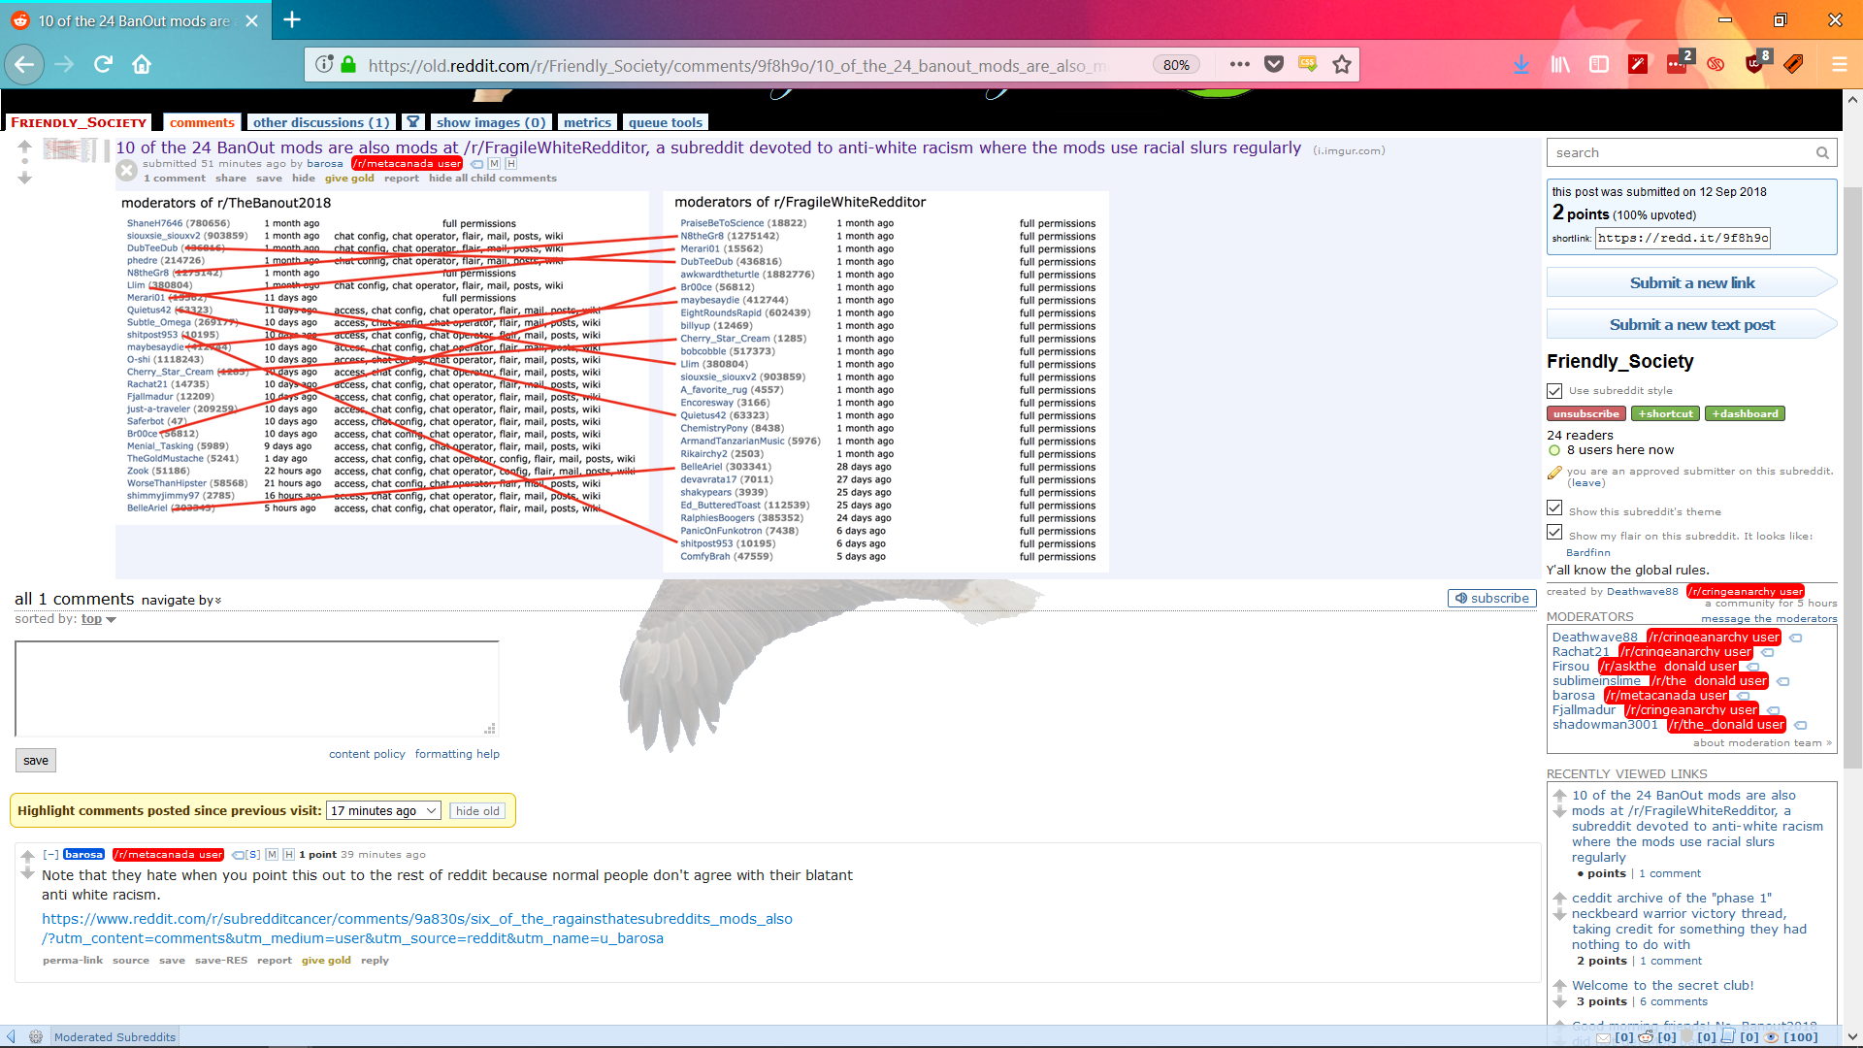The height and width of the screenshot is (1048, 1863).
Task: Expand the navigate by dropdown
Action: click(x=181, y=601)
